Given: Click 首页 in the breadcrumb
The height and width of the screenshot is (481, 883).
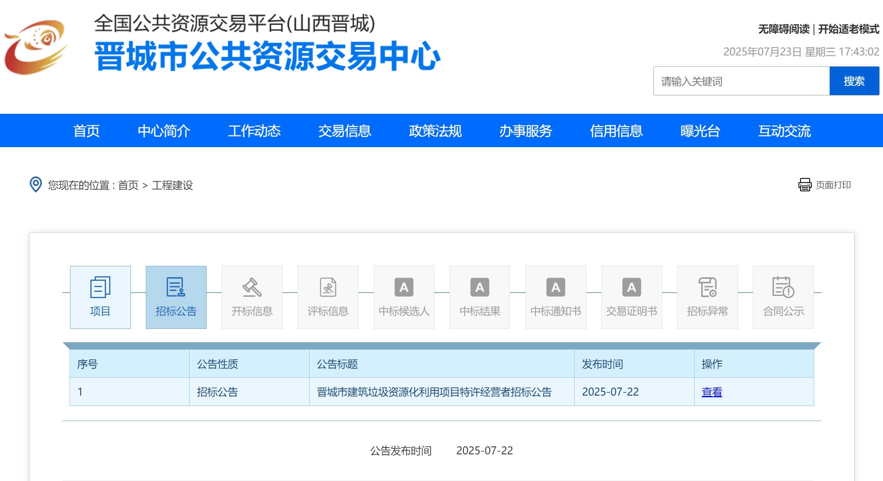Looking at the screenshot, I should pos(128,185).
